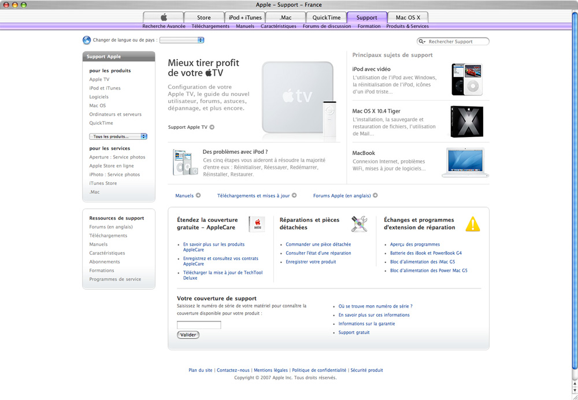
Task: Click the Rechercher Support search field
Action: 453,42
